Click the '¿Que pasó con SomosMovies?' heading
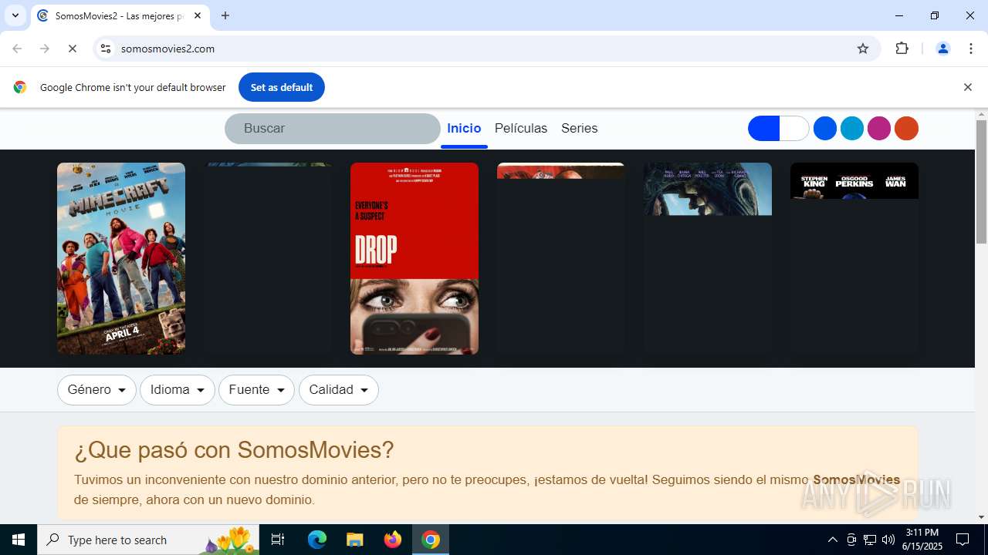Viewport: 988px width, 555px height. 234,449
